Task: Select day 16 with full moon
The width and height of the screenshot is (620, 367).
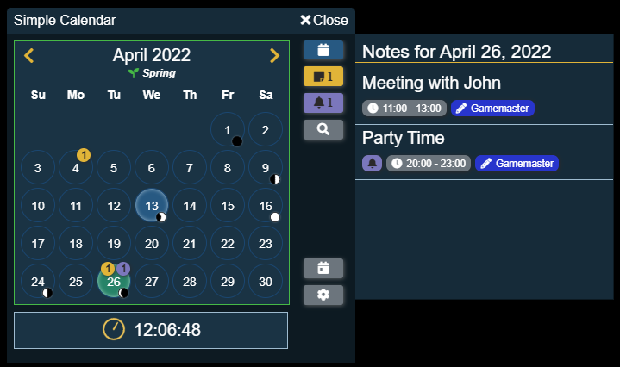Action: coord(266,206)
